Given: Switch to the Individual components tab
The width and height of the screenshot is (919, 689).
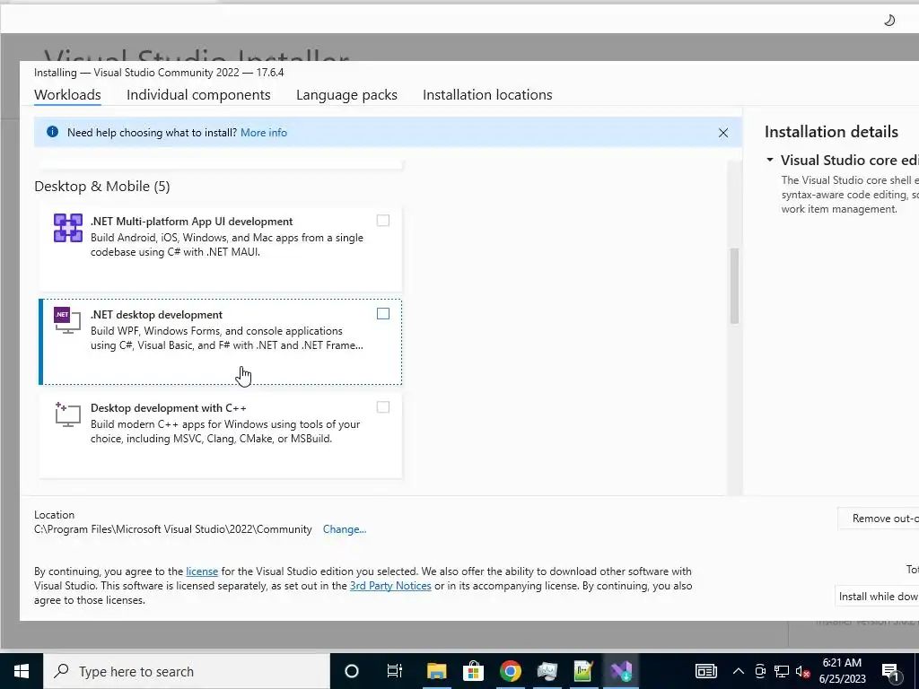Looking at the screenshot, I should click(198, 94).
